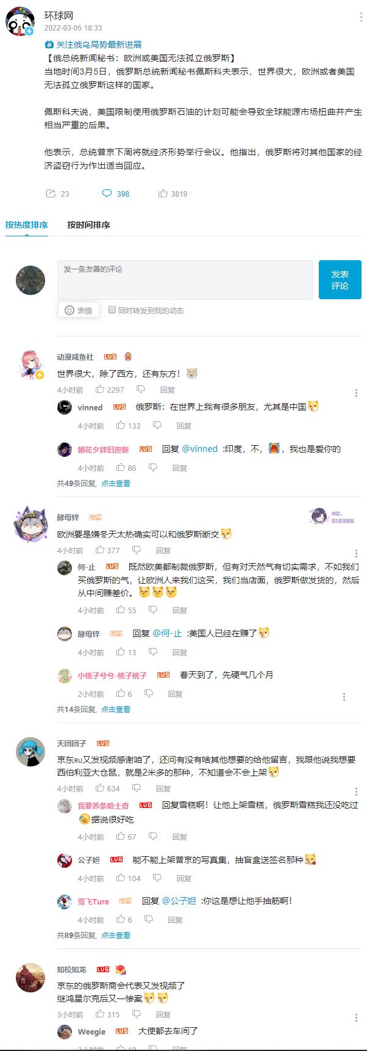Expand the 89 replies via 点击查看

tap(116, 935)
